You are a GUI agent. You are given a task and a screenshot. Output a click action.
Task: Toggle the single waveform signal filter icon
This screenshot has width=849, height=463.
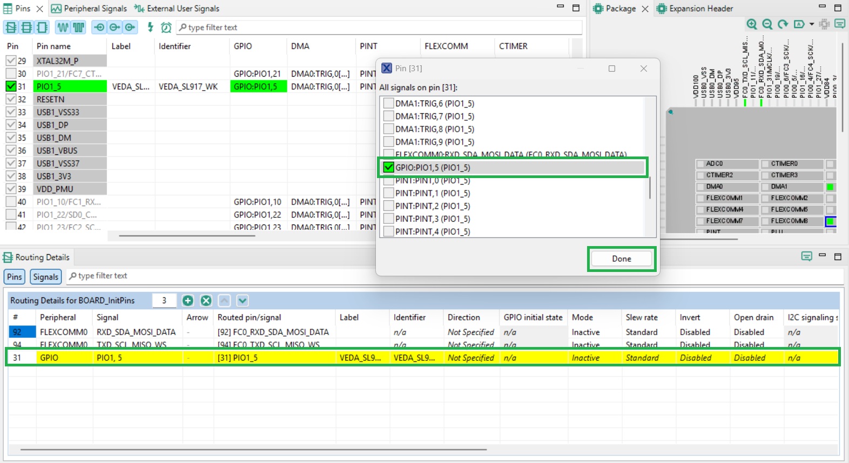63,27
